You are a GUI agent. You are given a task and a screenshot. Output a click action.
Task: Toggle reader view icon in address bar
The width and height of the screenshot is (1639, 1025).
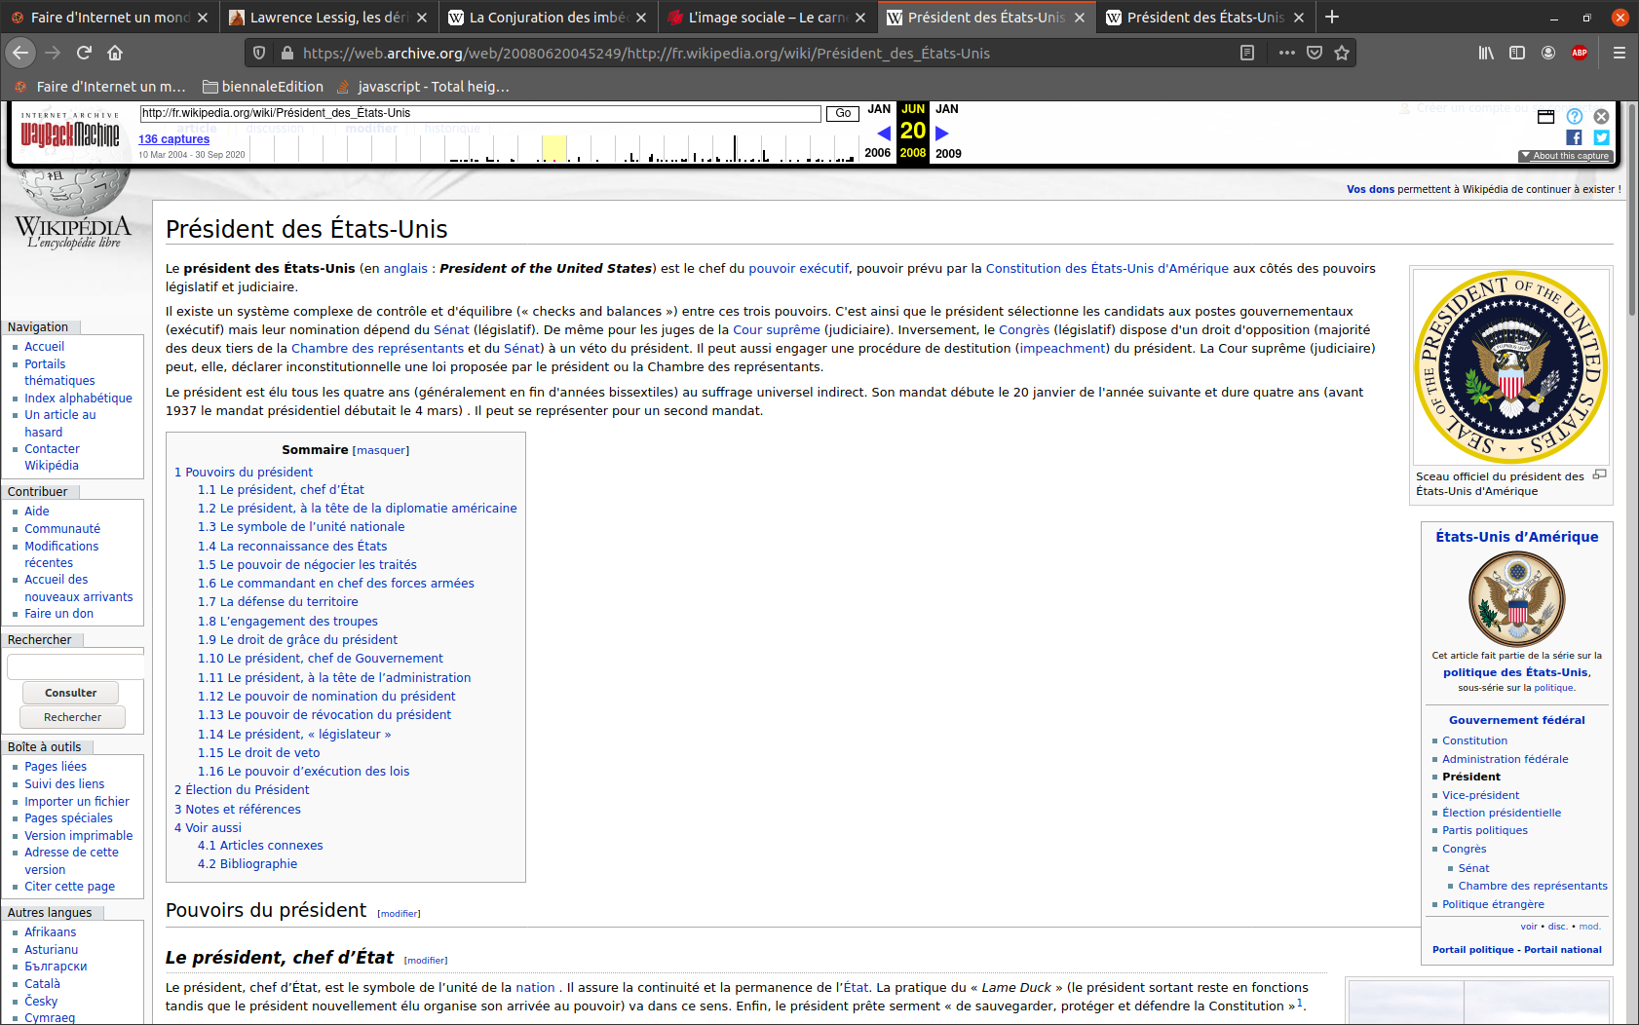coord(1246,53)
